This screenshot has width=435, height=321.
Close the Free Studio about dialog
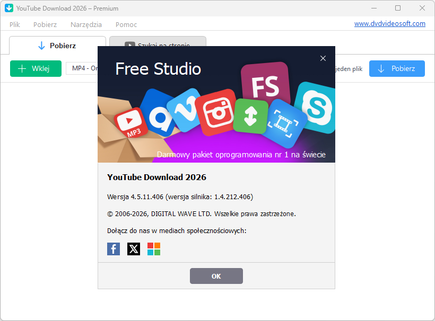point(323,58)
